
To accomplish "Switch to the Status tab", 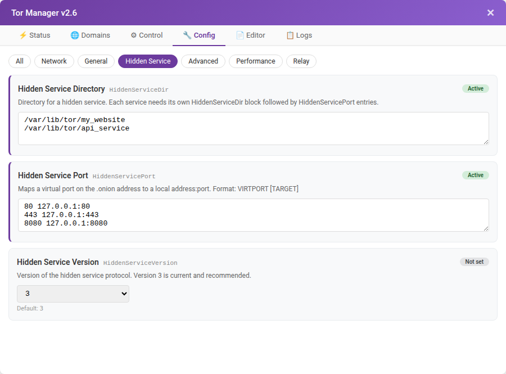I will 35,35.
